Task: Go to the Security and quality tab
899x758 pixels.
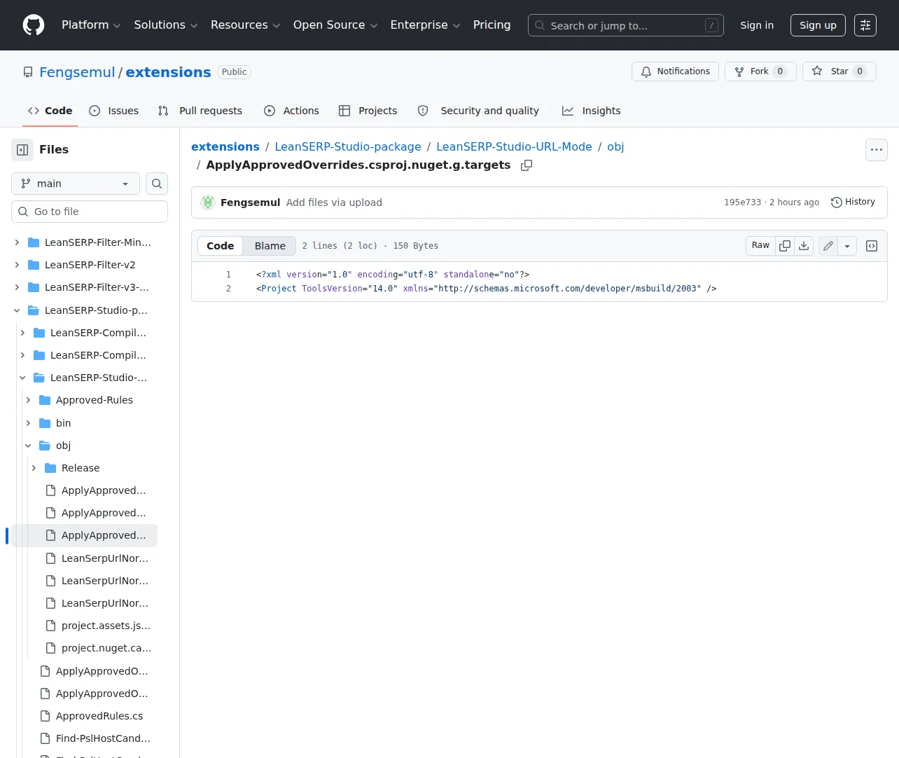Action: pos(478,111)
